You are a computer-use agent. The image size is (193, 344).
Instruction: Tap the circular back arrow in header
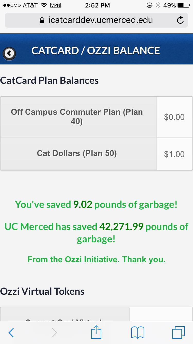click(x=9, y=53)
